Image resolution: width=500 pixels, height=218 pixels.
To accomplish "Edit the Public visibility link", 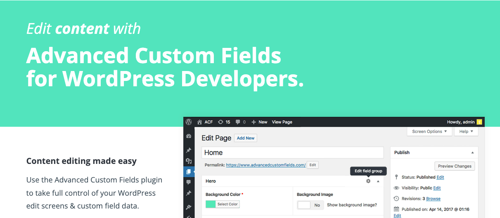I will point(437,188).
